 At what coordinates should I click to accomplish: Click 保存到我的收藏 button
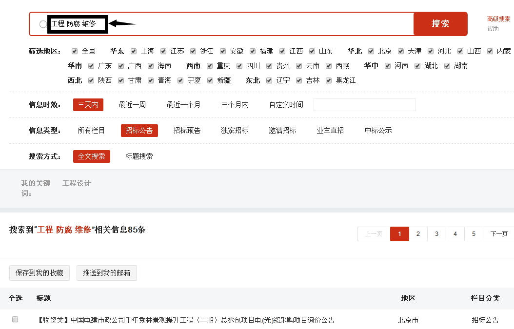[x=40, y=273]
